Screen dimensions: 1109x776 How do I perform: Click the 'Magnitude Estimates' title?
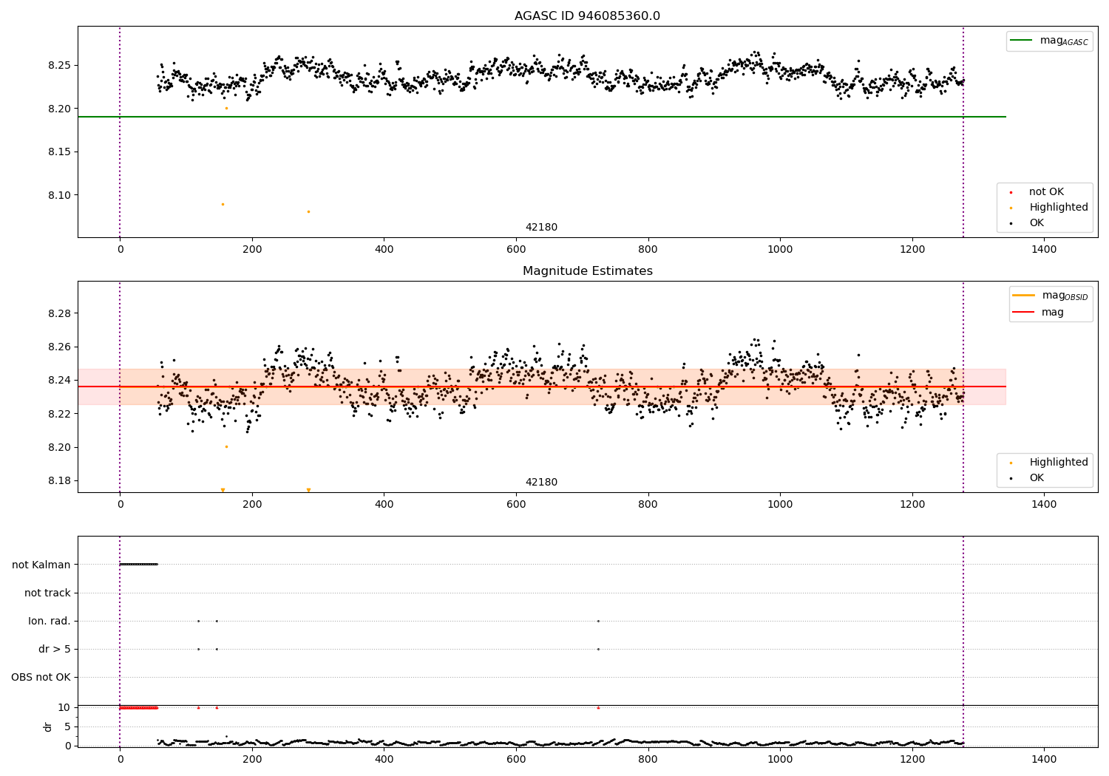click(x=588, y=271)
